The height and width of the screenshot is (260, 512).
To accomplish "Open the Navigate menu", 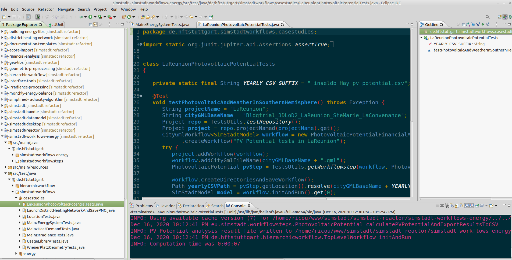I will 66,9.
